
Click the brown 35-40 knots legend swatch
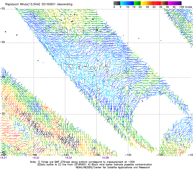[164, 3]
